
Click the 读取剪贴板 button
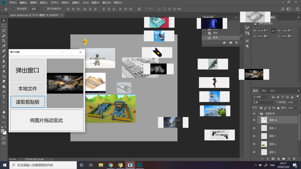(28, 102)
